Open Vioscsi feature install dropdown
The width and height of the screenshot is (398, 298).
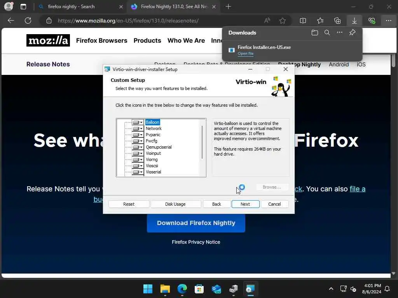pyautogui.click(x=138, y=166)
